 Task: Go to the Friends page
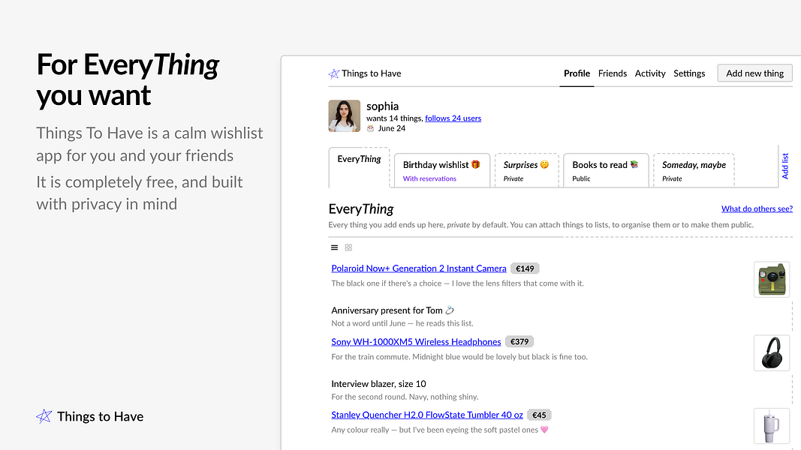point(612,73)
